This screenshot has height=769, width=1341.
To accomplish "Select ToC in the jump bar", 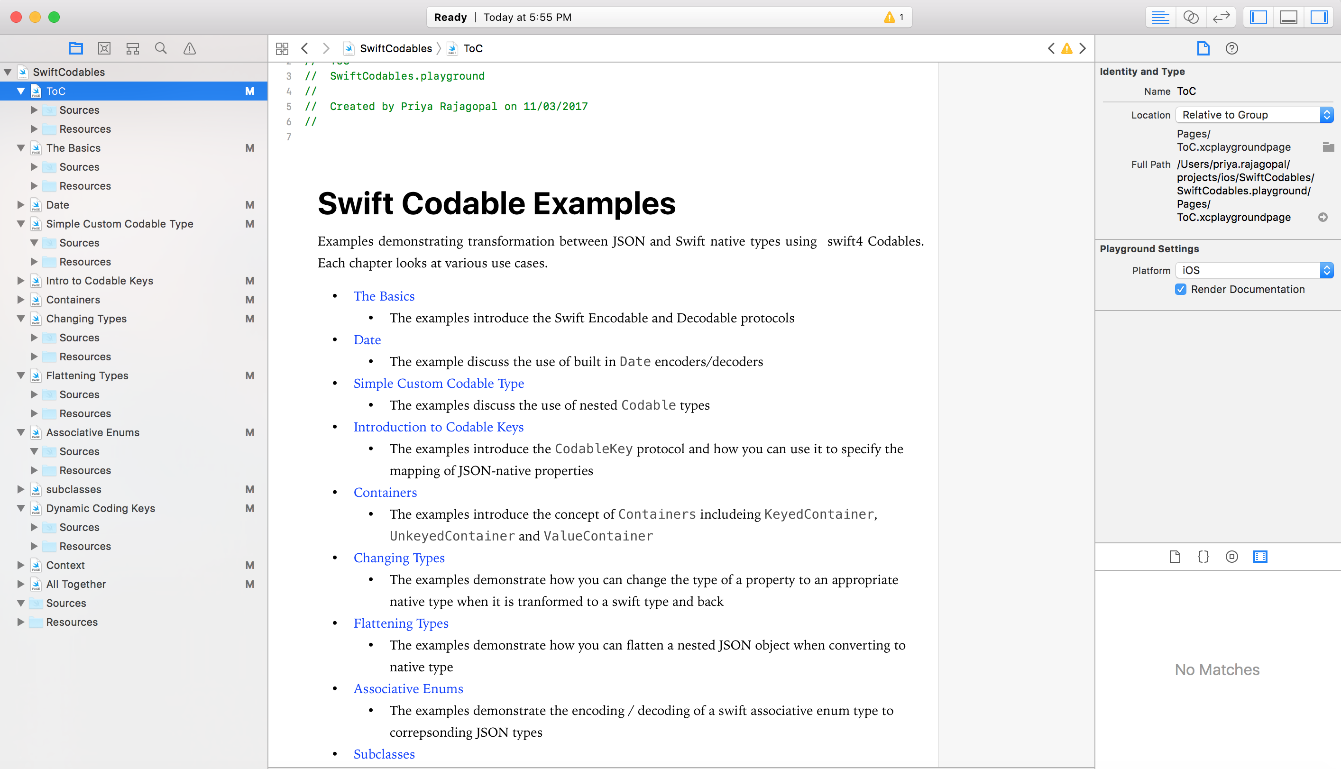I will [x=465, y=48].
